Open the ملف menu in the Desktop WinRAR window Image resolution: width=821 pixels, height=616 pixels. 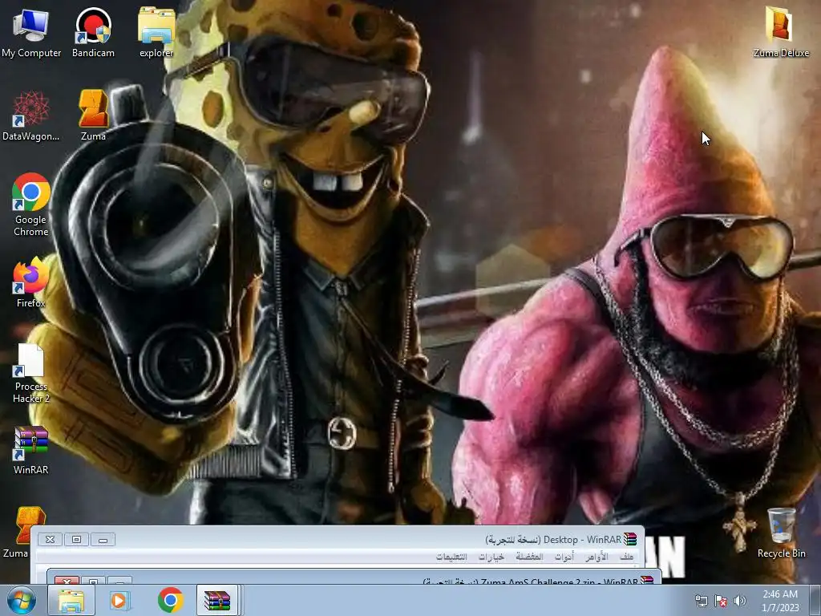point(626,557)
